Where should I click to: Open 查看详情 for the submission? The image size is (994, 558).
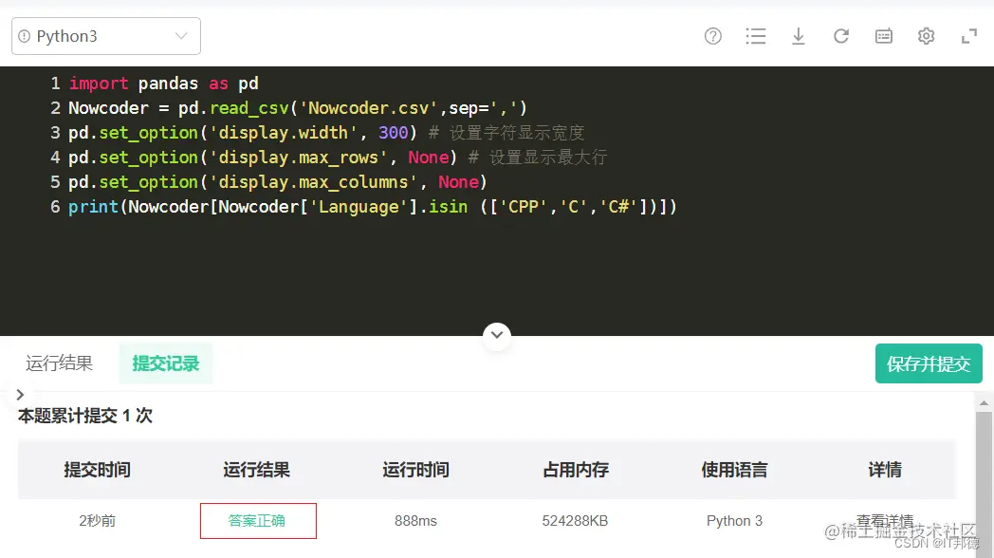coord(884,521)
